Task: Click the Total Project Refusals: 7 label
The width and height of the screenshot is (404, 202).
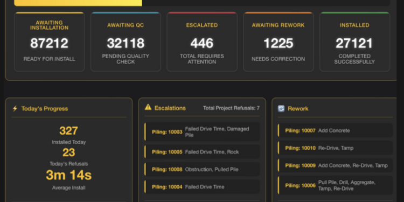Action: (x=232, y=108)
